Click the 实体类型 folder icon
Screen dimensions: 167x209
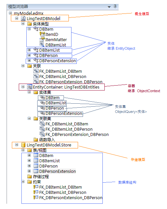(29, 24)
